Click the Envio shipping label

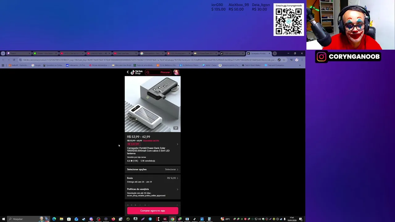point(130,178)
